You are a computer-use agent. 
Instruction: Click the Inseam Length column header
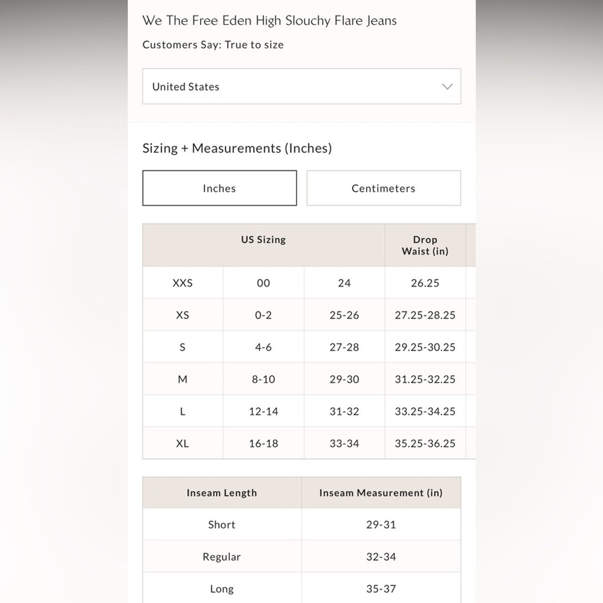pos(222,493)
